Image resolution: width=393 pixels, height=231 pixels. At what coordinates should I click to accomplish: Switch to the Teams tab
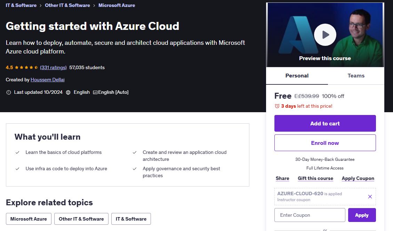tap(356, 76)
